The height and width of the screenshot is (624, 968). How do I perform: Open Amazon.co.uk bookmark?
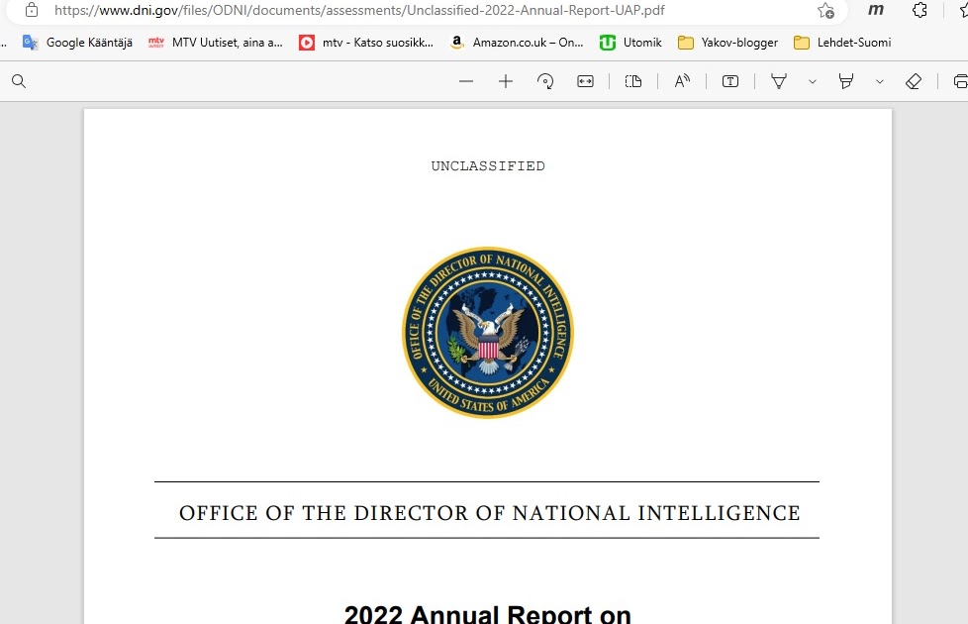[x=516, y=42]
